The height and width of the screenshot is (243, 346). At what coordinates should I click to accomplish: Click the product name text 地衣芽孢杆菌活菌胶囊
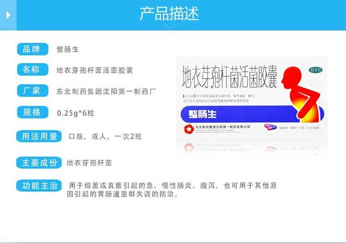pos(95,71)
